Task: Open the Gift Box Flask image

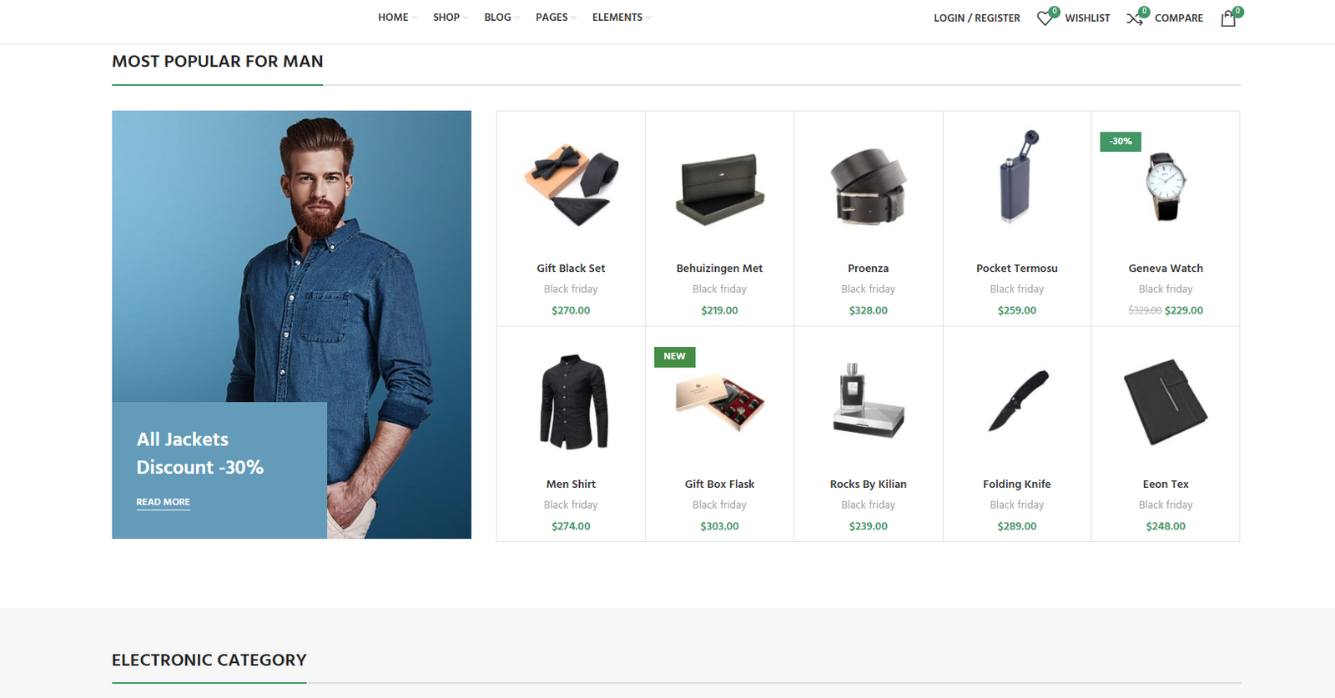Action: coord(719,402)
